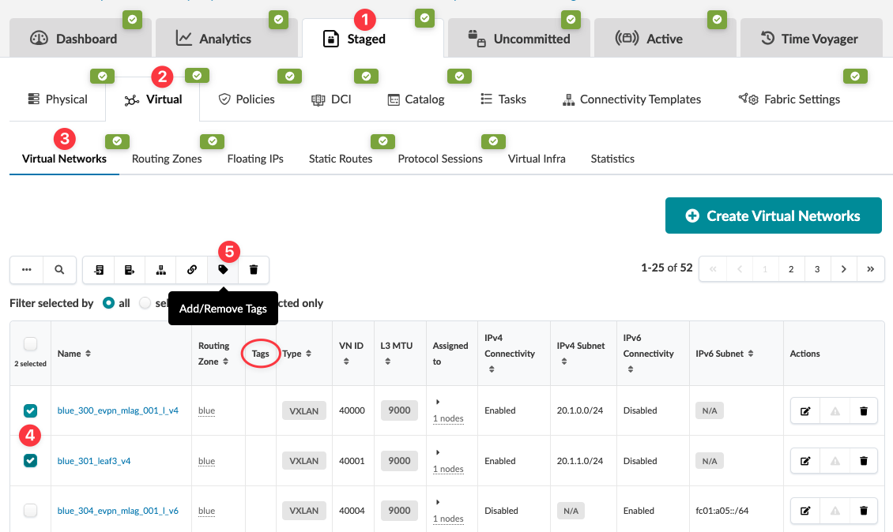Click warning triangle icon in blue_300 row
The width and height of the screenshot is (893, 532).
click(835, 410)
